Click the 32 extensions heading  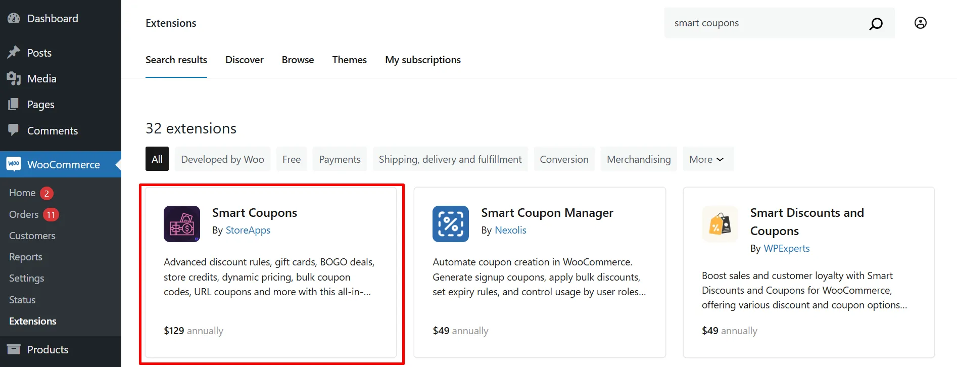click(191, 128)
